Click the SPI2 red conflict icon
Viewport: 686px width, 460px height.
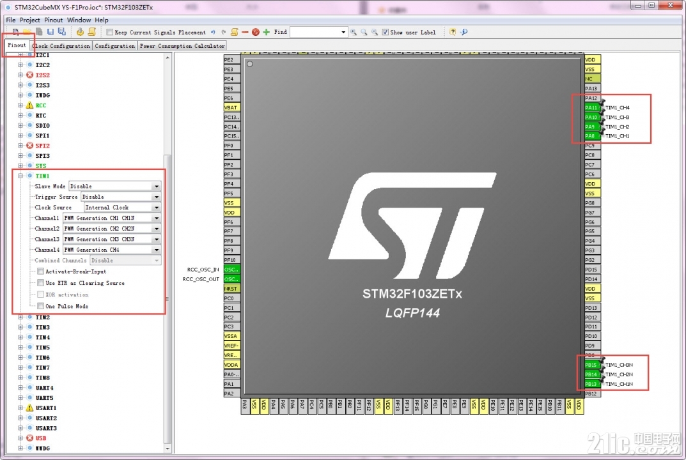[x=30, y=145]
